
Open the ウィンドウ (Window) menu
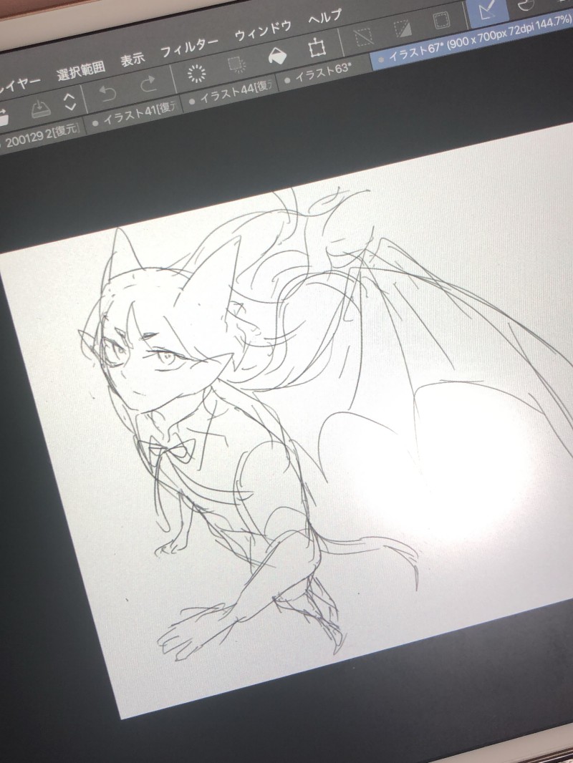point(263,31)
